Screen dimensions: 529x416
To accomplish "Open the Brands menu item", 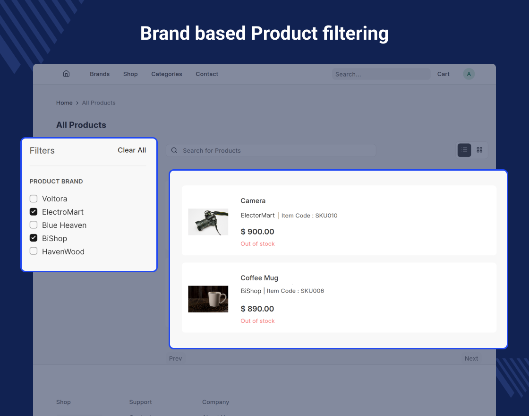I will [x=100, y=74].
